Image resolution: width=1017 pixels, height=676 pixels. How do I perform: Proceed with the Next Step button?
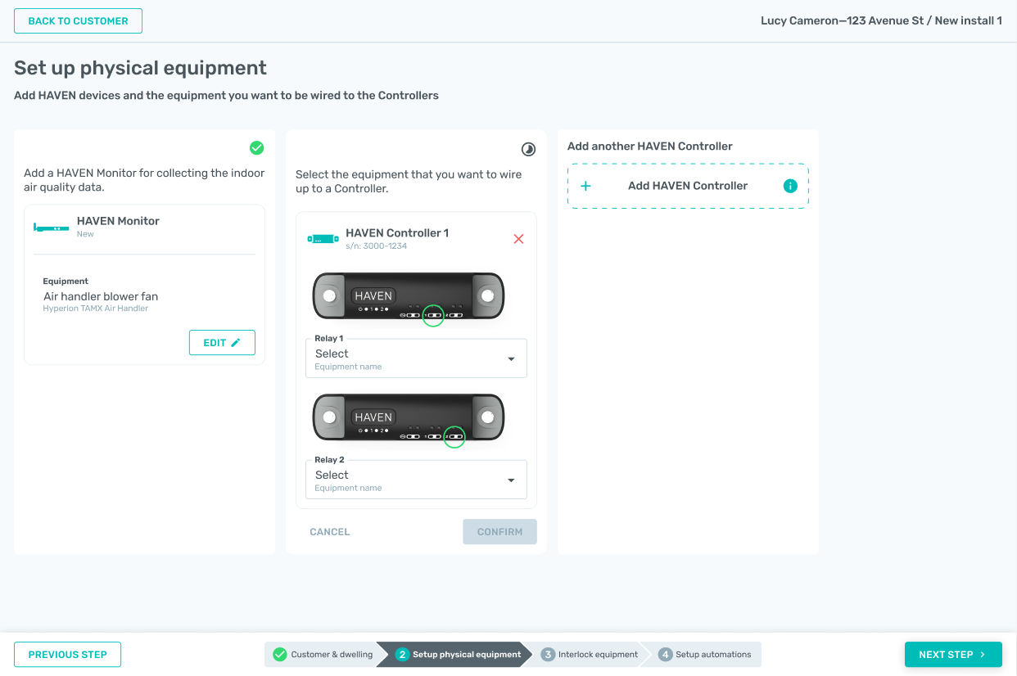click(953, 655)
